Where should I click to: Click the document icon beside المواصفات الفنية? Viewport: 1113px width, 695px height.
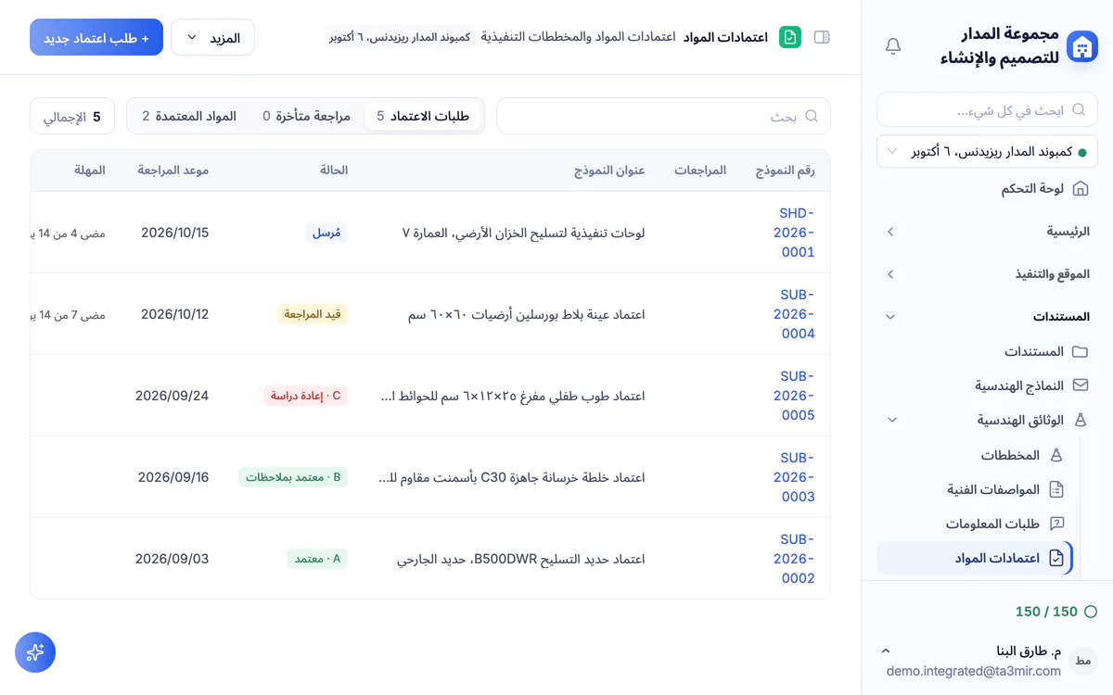(1056, 489)
